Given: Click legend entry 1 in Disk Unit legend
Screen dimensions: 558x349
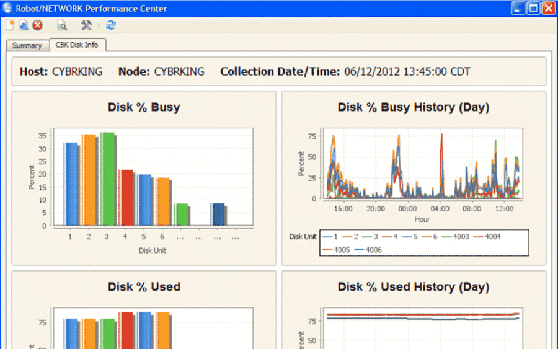Looking at the screenshot, I should pos(330,237).
